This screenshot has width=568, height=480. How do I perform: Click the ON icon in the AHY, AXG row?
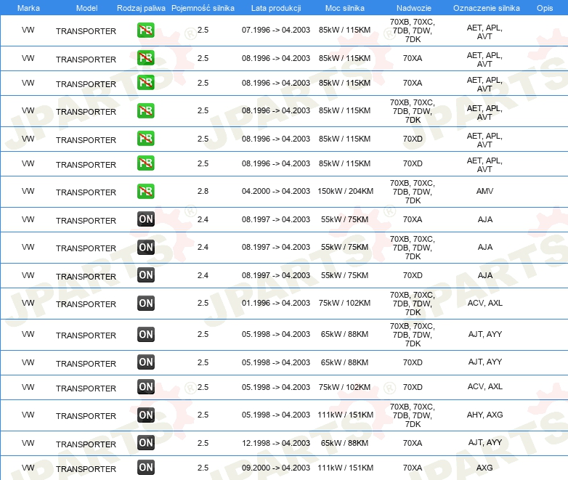pos(145,415)
